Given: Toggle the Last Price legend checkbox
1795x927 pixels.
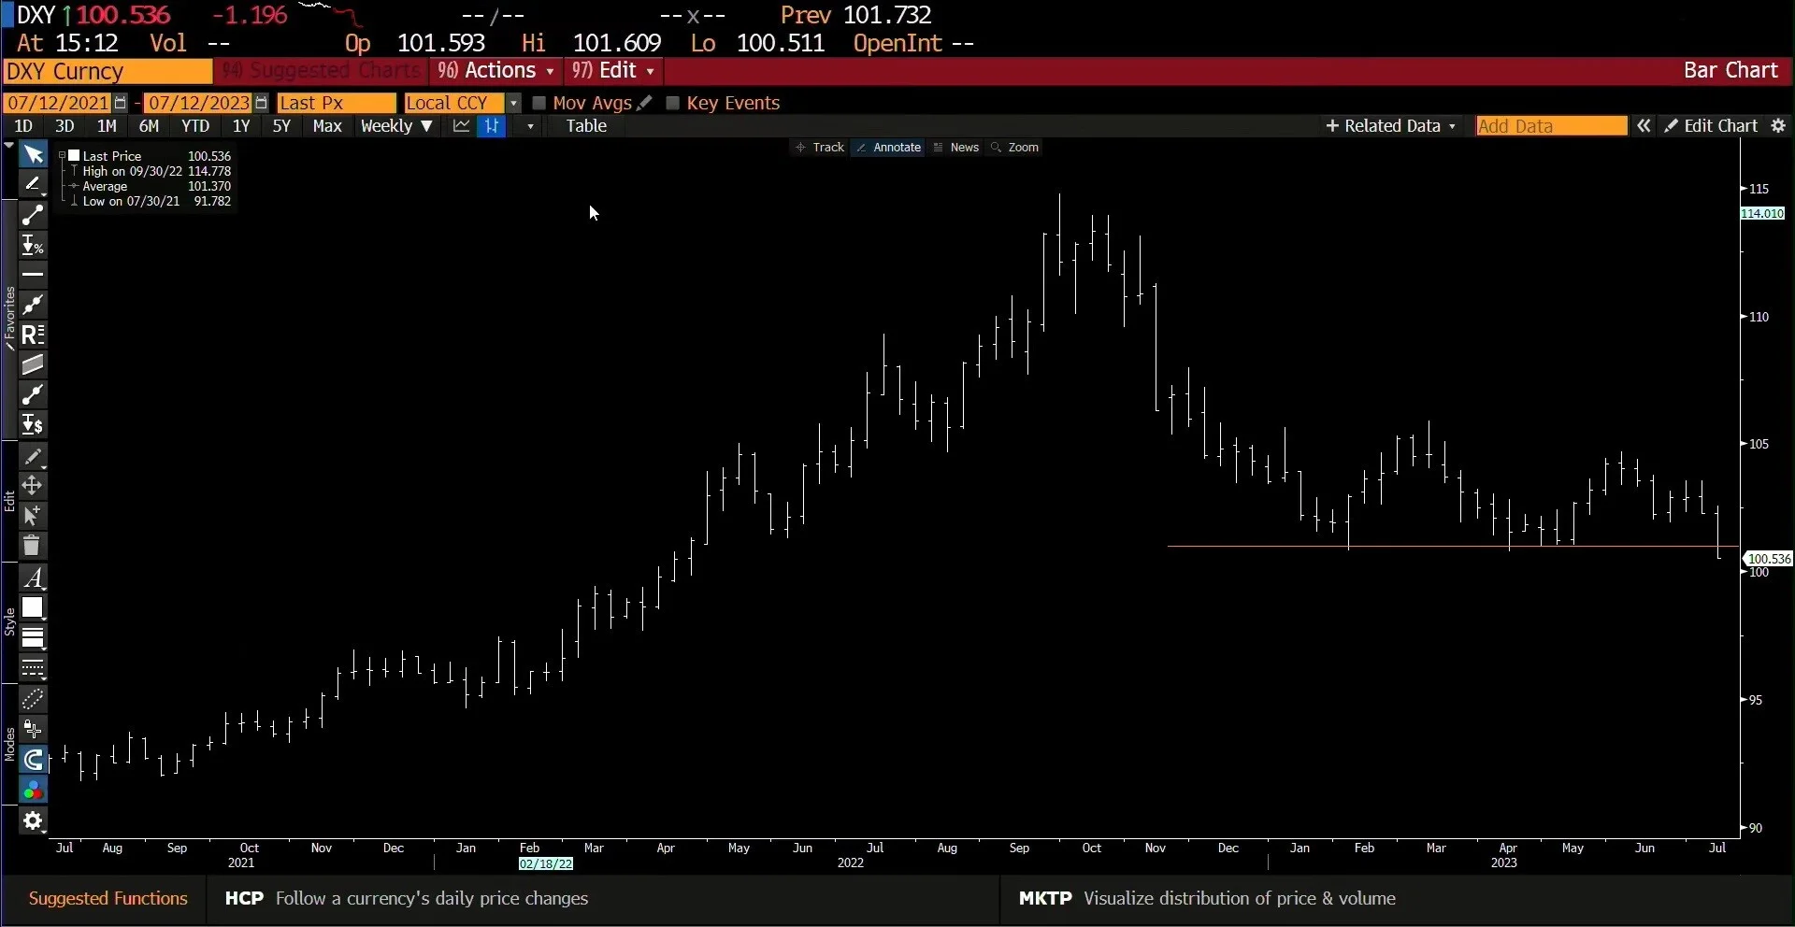Looking at the screenshot, I should tap(74, 156).
